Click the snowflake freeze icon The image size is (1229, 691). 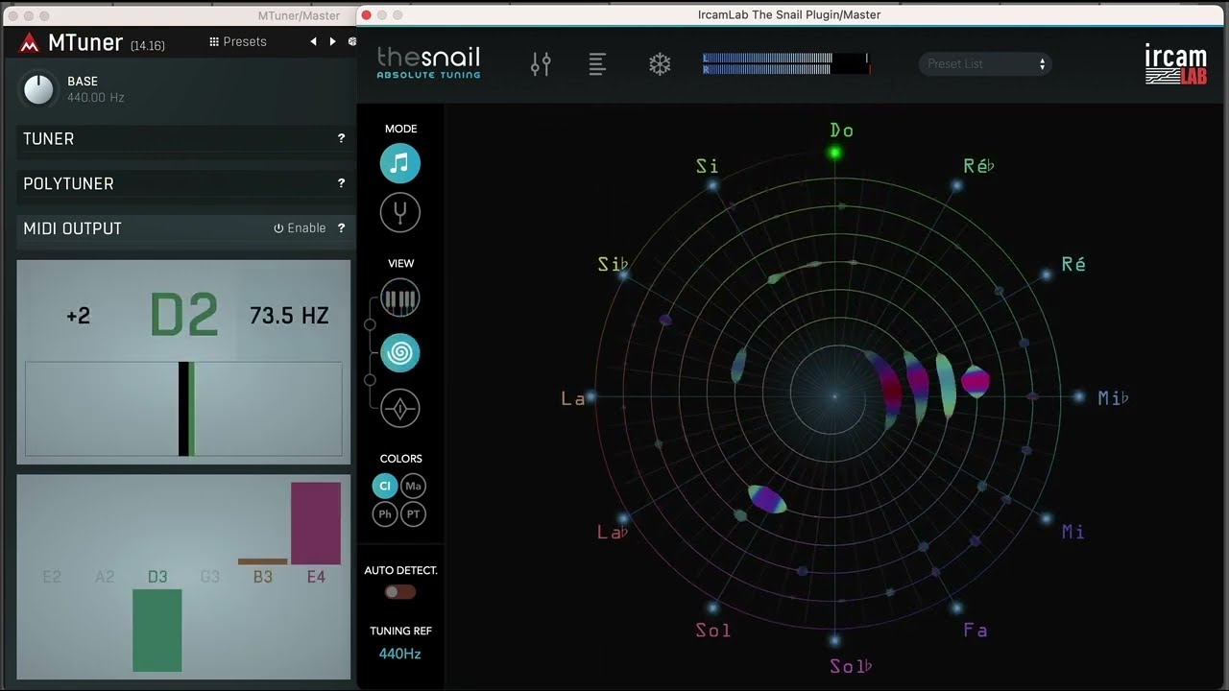coord(660,64)
